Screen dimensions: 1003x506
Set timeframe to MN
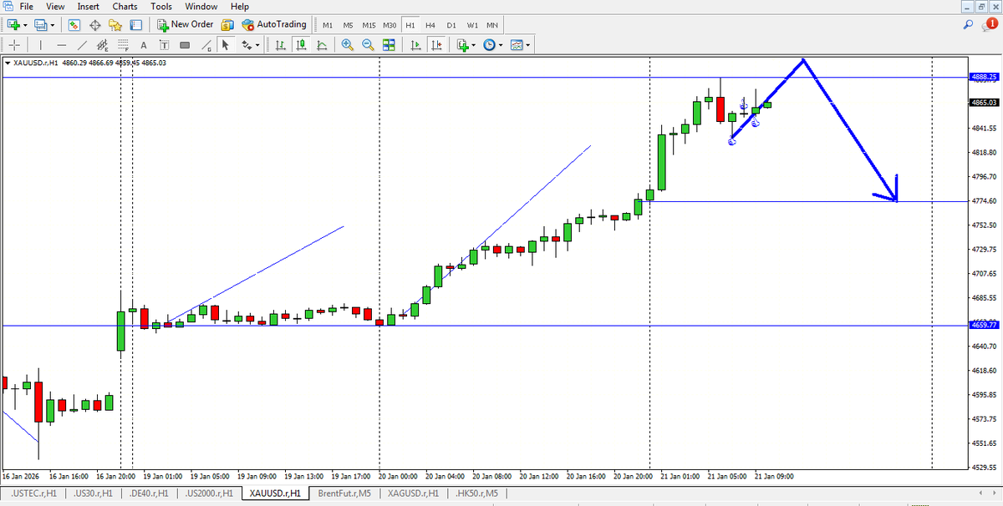[493, 25]
